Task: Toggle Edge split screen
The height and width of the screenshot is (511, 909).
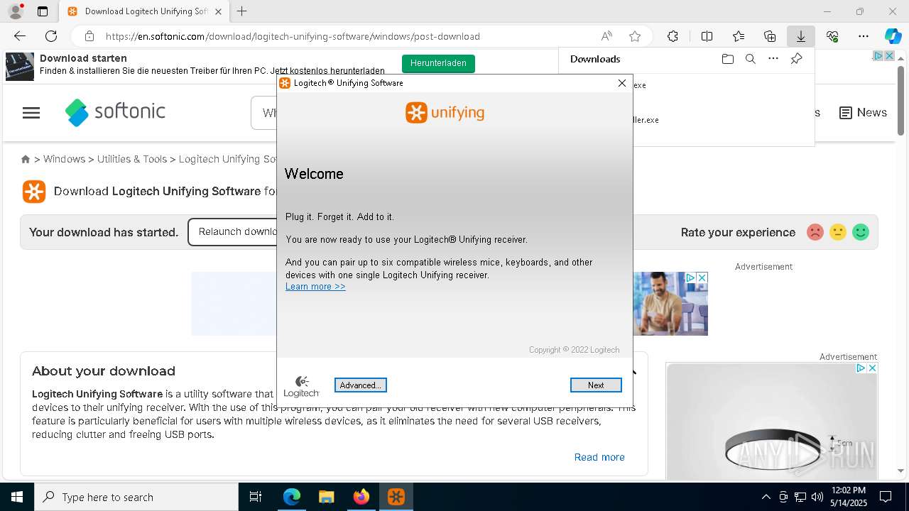Action: (x=707, y=36)
